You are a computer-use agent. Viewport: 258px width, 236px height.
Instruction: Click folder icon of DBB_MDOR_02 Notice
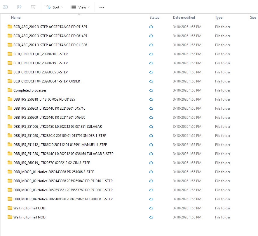click(10, 181)
